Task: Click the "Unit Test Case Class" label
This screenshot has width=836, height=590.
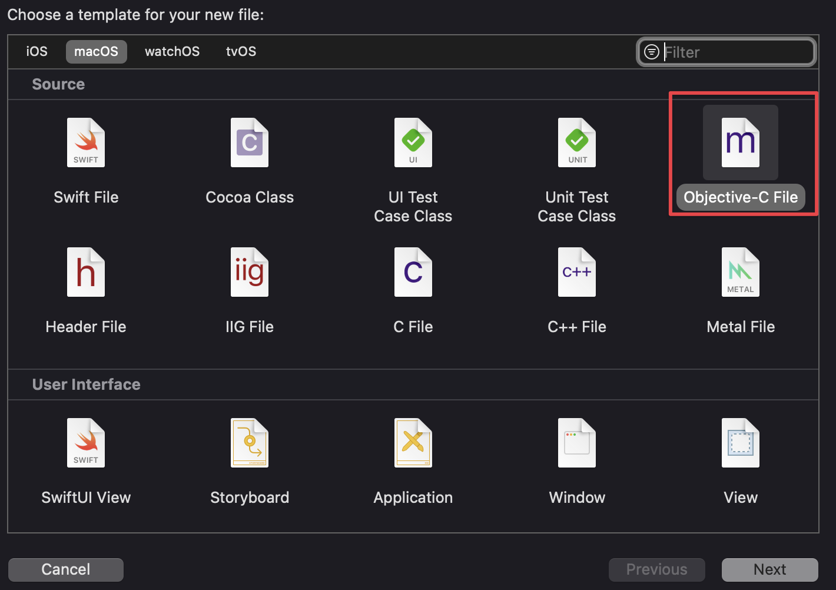Action: pos(577,207)
